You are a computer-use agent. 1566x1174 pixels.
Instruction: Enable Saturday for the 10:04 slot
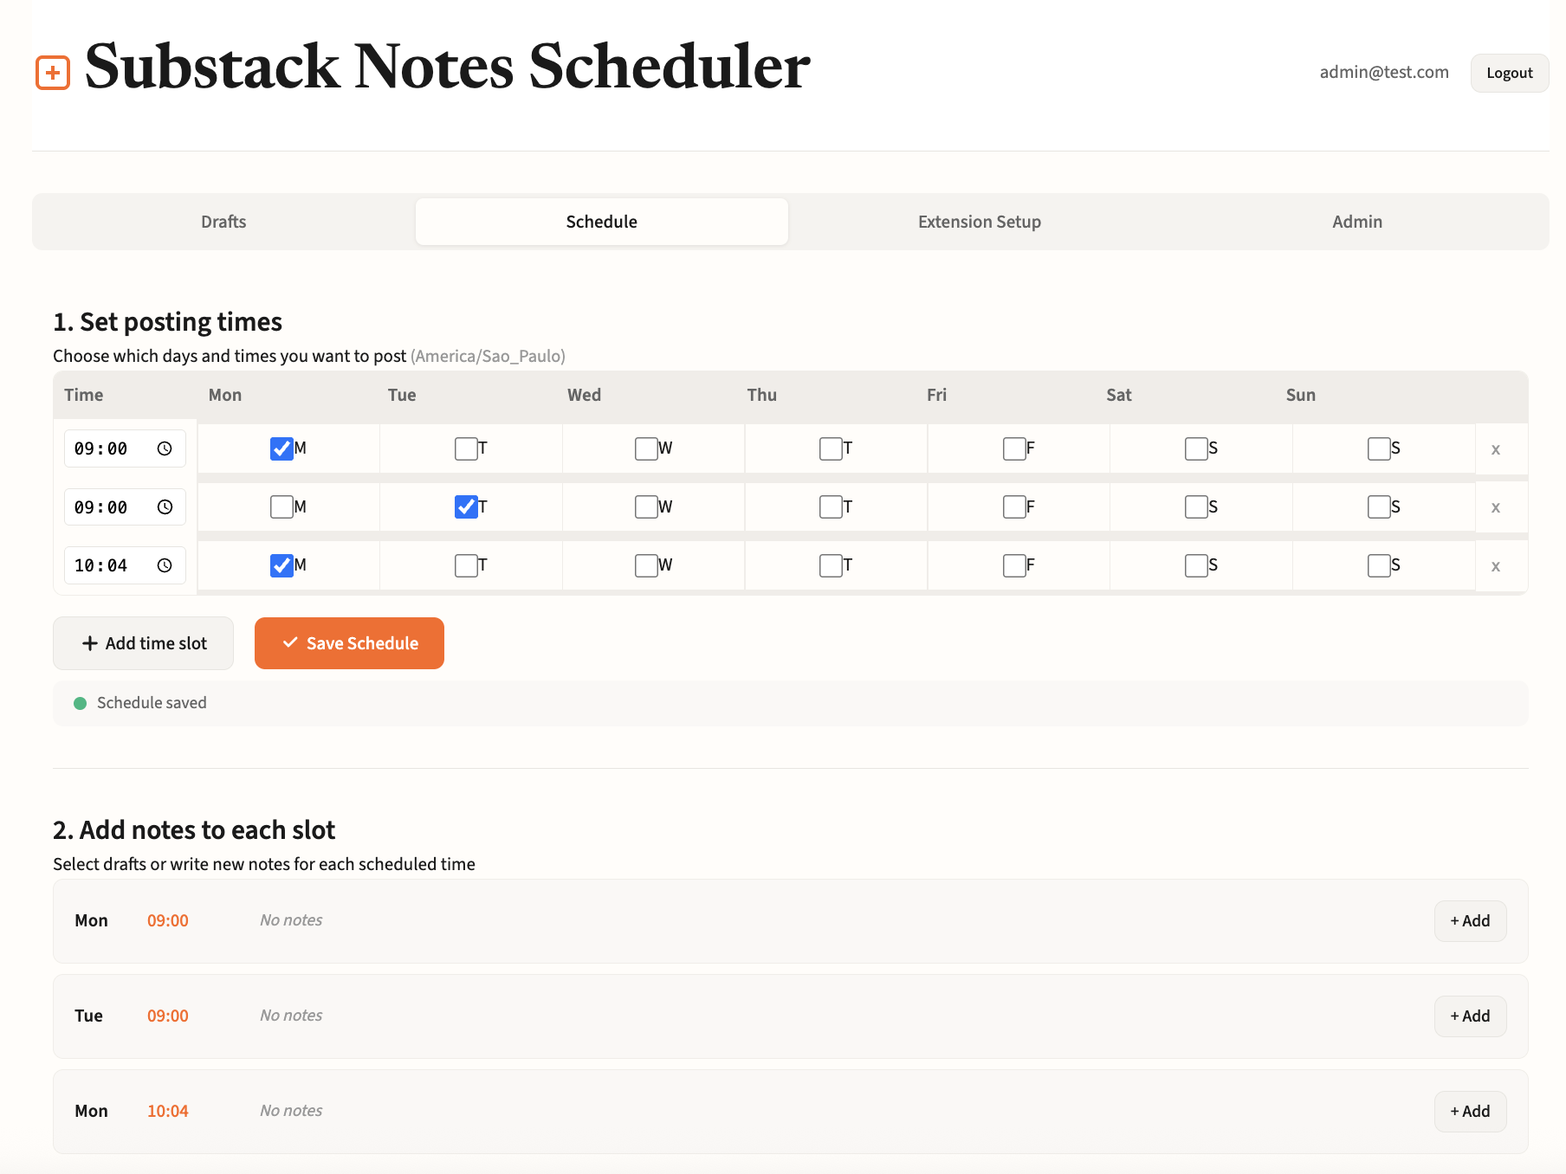click(x=1196, y=565)
